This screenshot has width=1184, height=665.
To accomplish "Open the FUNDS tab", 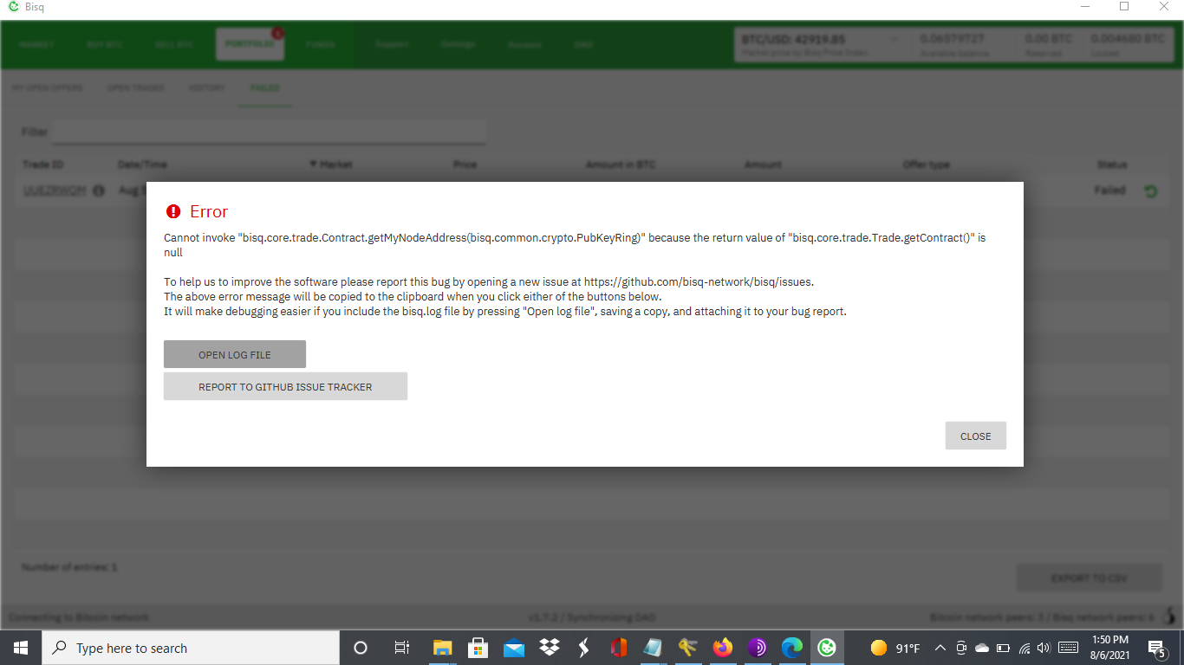I will click(x=321, y=44).
